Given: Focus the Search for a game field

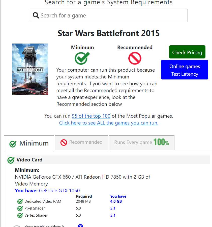Looking at the screenshot, I should click(x=109, y=15).
